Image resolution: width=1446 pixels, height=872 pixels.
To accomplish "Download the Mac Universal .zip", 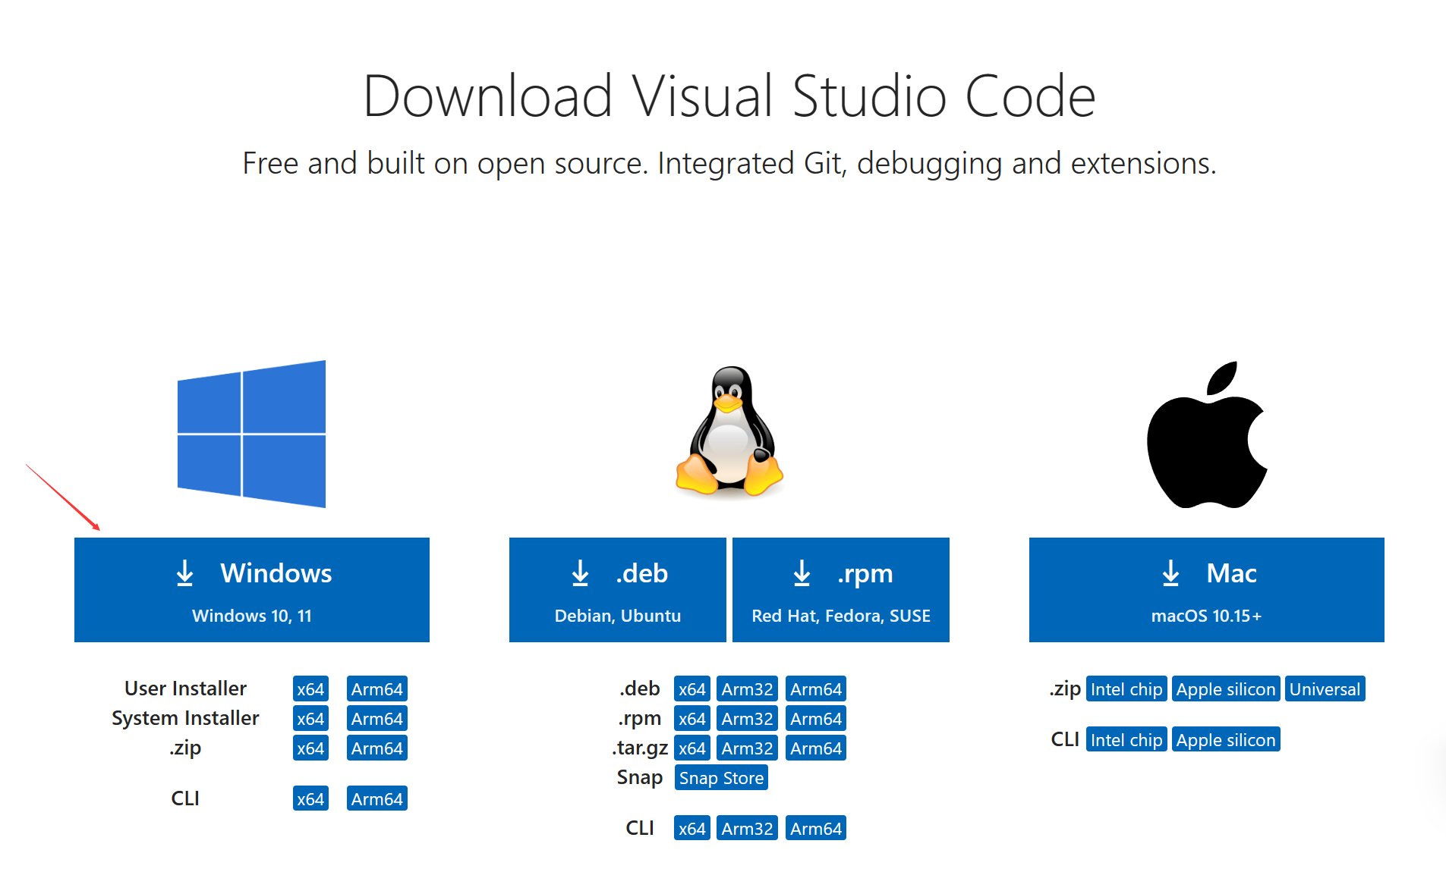I will [x=1325, y=689].
